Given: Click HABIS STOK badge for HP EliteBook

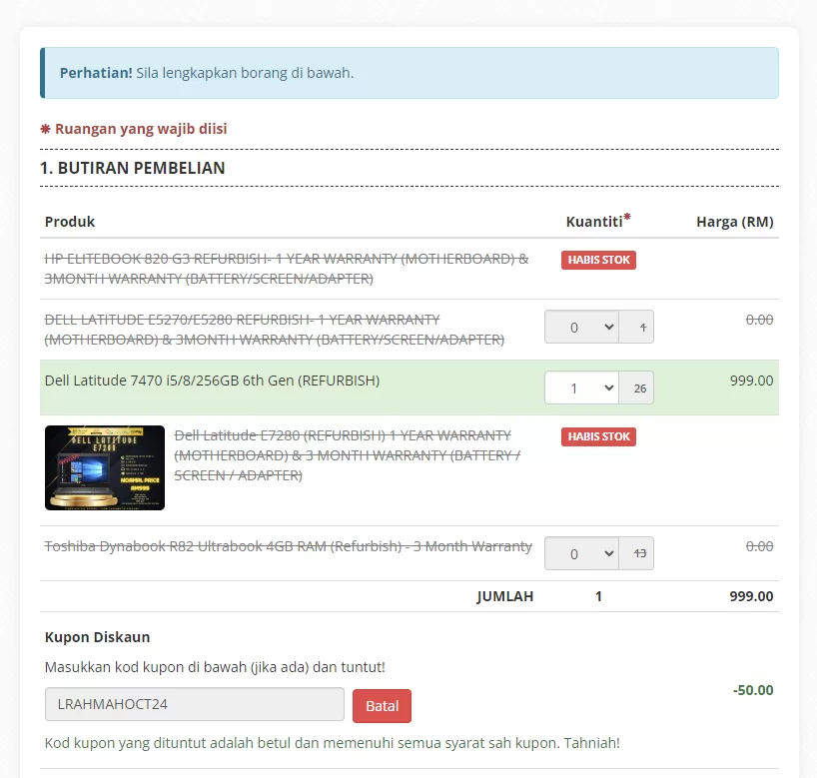Looking at the screenshot, I should [598, 260].
